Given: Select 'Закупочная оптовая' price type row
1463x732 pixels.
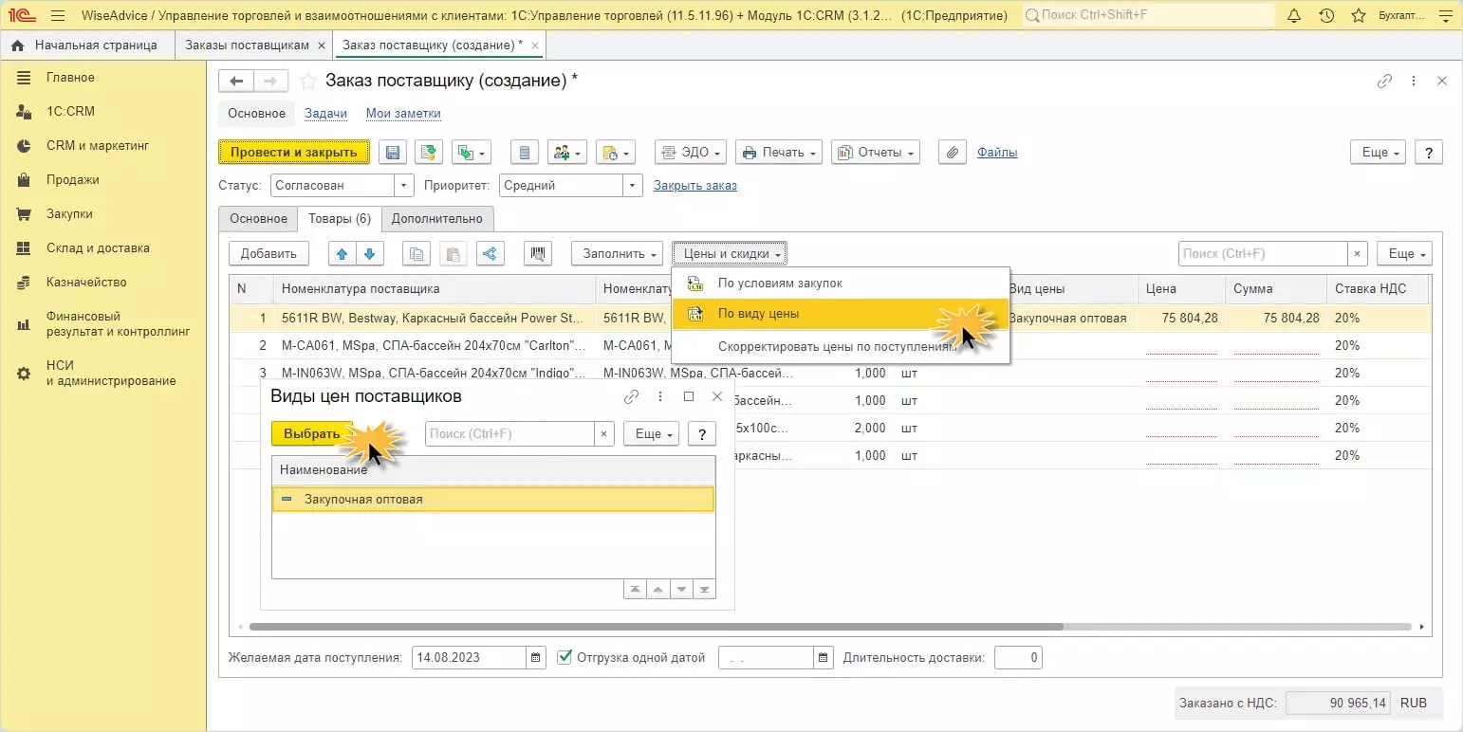Looking at the screenshot, I should pyautogui.click(x=363, y=500).
